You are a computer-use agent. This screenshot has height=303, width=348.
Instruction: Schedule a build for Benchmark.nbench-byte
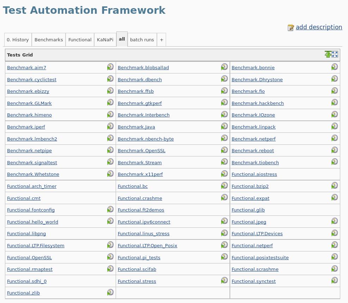(224, 138)
